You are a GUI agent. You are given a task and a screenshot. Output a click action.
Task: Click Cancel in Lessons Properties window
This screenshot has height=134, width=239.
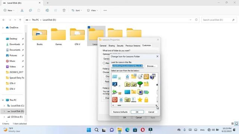[139, 118]
